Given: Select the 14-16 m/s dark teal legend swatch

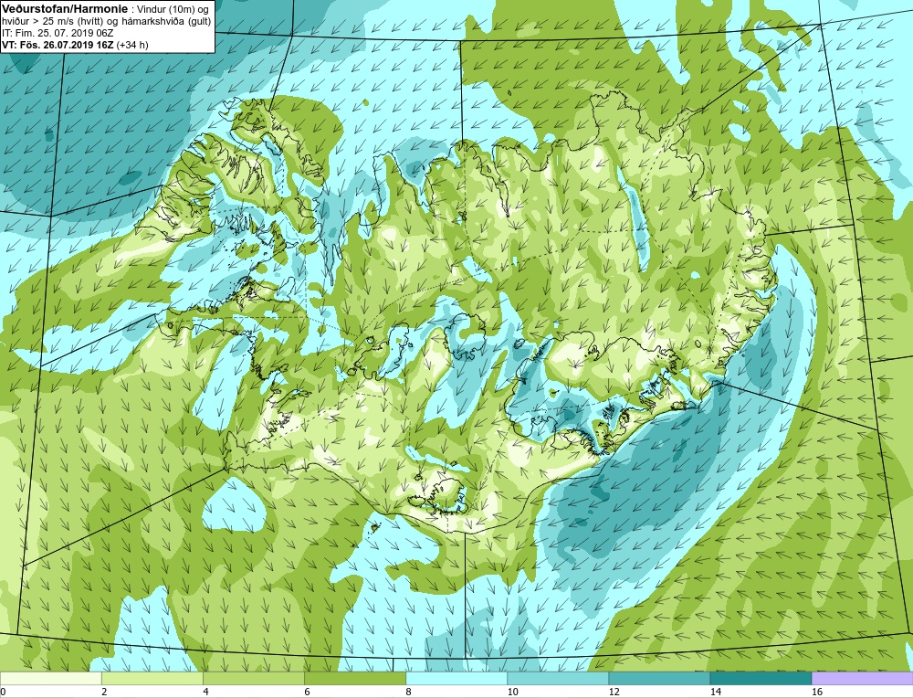Looking at the screenshot, I should point(760,678).
